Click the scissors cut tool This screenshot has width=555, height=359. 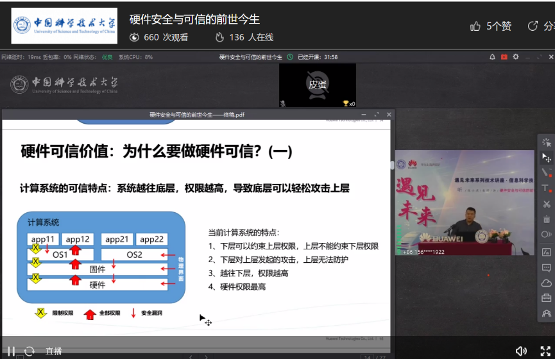(x=546, y=204)
